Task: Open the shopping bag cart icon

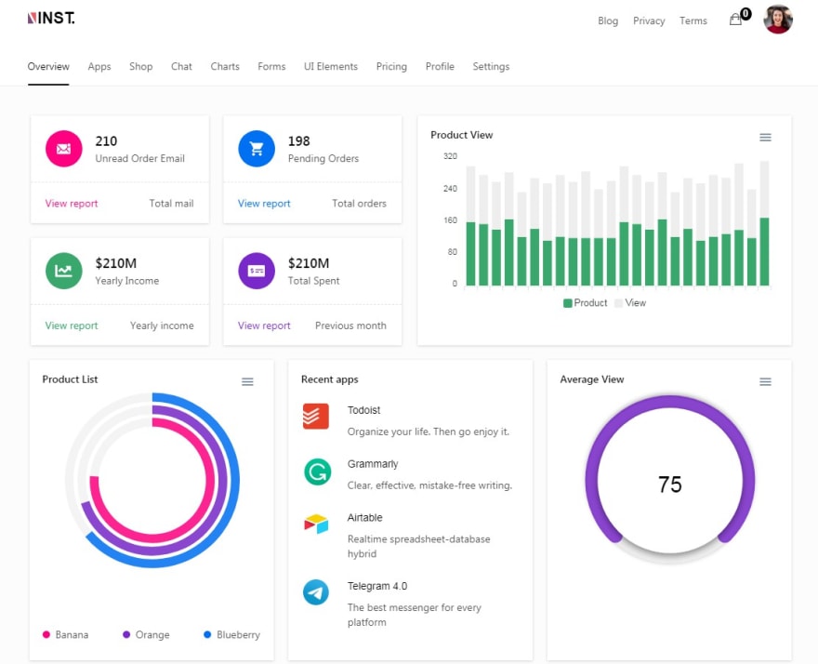Action: (x=735, y=20)
